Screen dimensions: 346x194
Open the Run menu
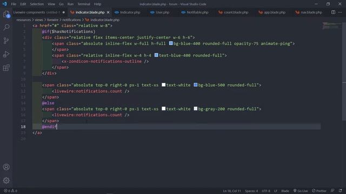tap(70, 4)
